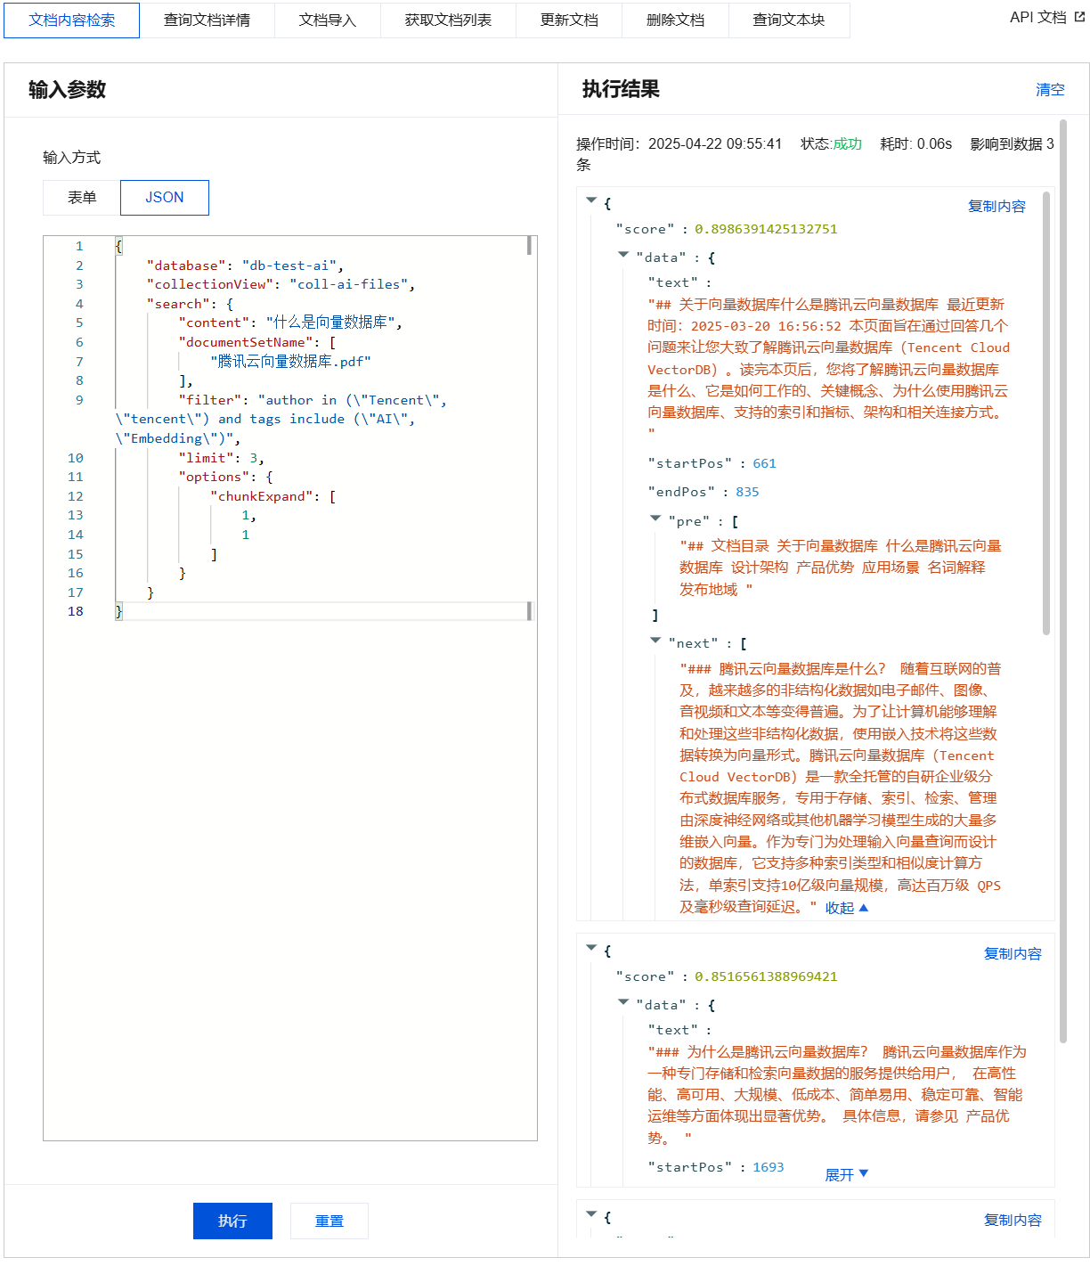Click the 执行结果 heading
This screenshot has height=1266, width=1090.
tap(621, 89)
